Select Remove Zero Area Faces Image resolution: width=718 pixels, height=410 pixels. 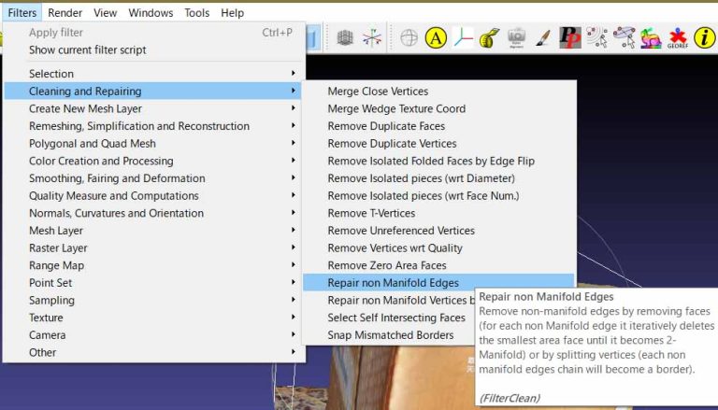[x=386, y=265]
